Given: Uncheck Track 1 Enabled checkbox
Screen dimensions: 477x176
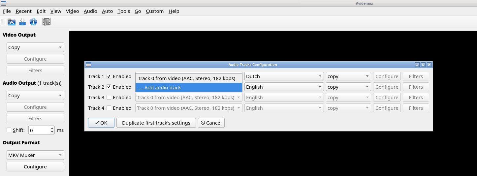Looking at the screenshot, I should coord(109,76).
